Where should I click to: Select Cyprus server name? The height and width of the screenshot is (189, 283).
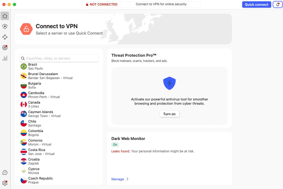34,169
